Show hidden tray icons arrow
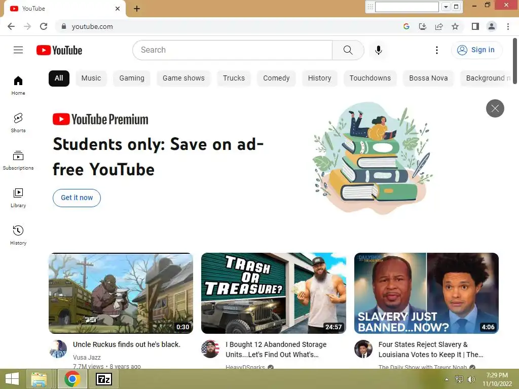Viewport: 519px width, 389px height. coord(447,379)
